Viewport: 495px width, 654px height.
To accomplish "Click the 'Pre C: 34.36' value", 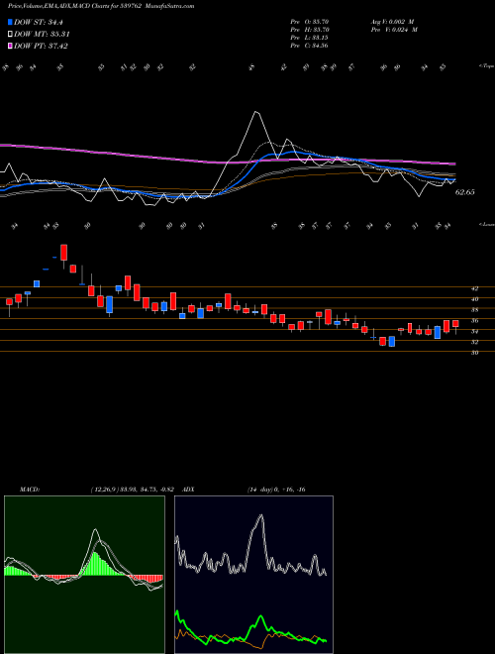I will point(310,46).
